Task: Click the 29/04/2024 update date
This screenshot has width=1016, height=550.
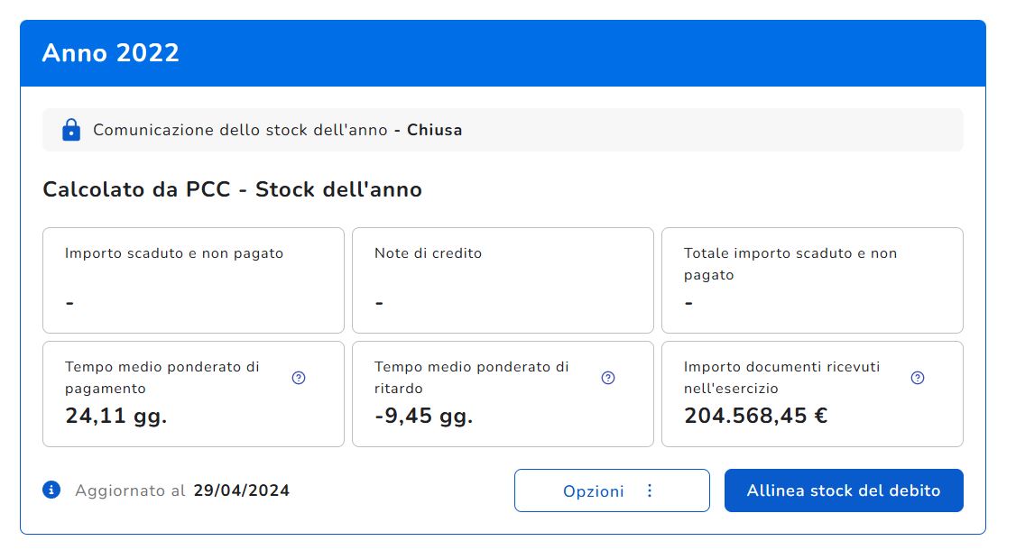Action: click(x=241, y=490)
